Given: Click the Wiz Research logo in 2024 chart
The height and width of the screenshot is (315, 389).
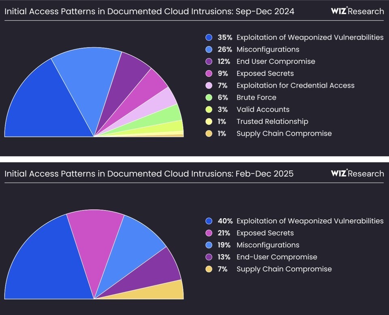Looking at the screenshot, I should point(357,11).
